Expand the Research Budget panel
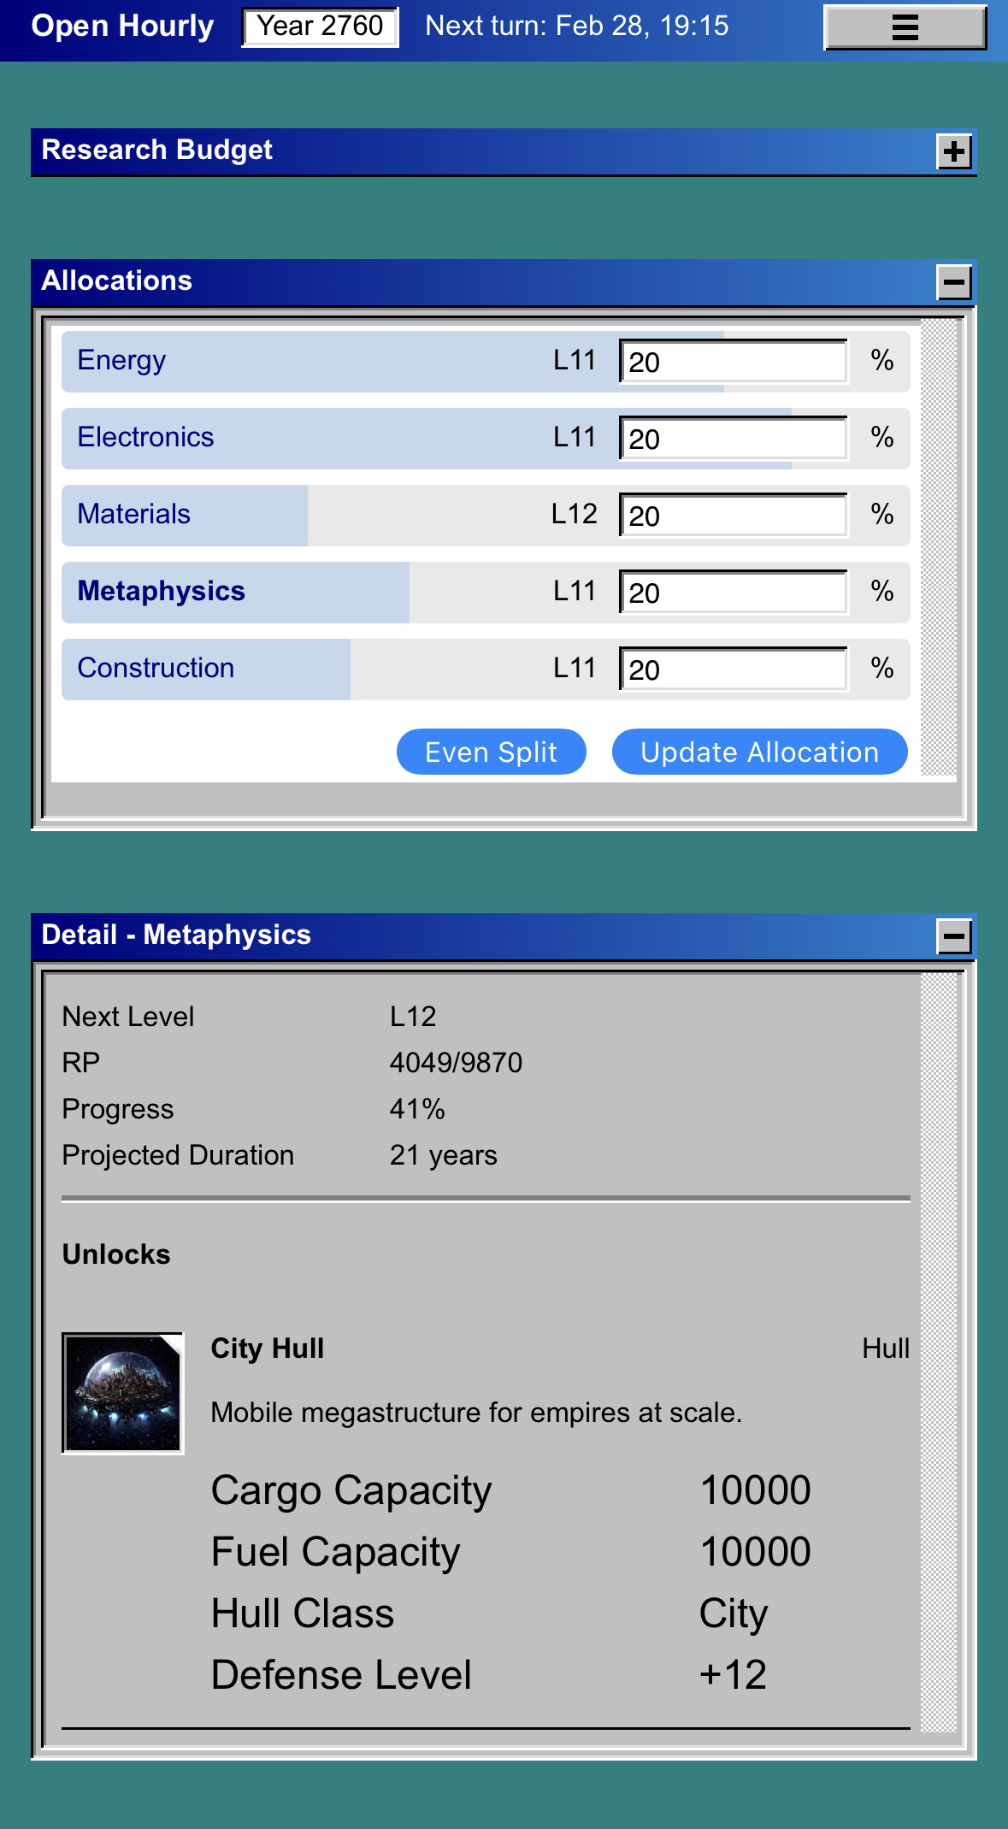 click(954, 152)
